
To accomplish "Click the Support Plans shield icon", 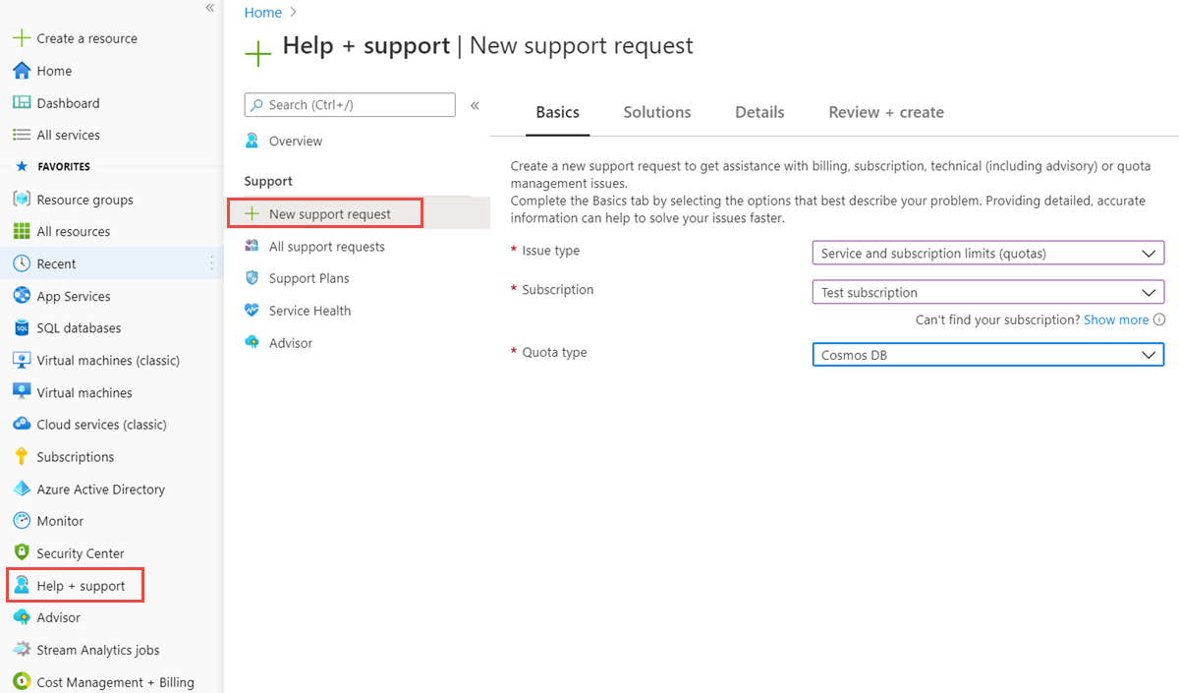I will coord(253,278).
